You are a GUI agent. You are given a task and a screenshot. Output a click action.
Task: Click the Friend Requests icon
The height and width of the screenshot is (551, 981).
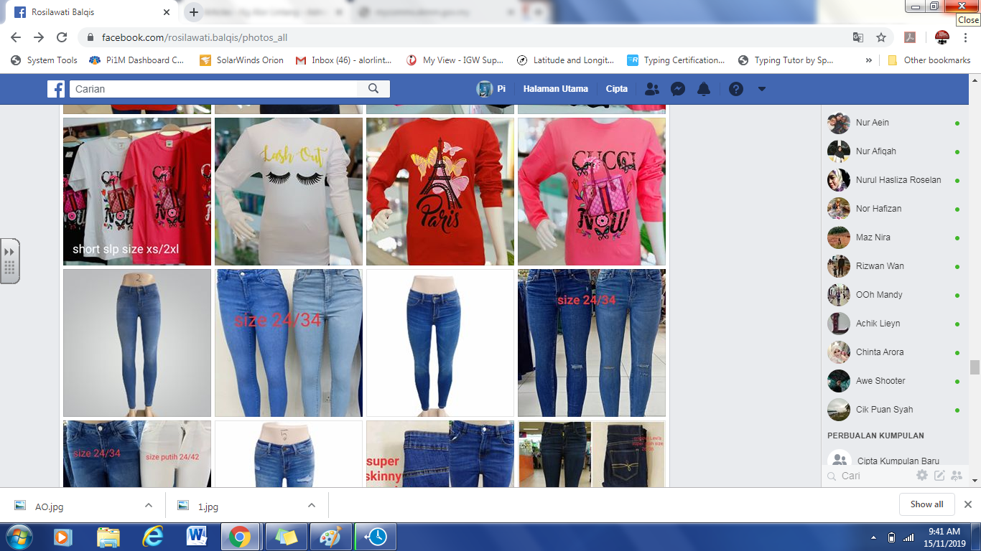click(x=651, y=89)
